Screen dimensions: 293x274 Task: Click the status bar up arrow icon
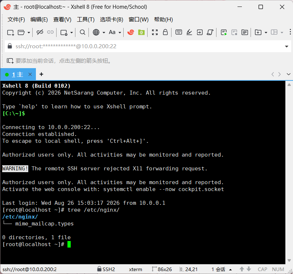click(x=242, y=269)
